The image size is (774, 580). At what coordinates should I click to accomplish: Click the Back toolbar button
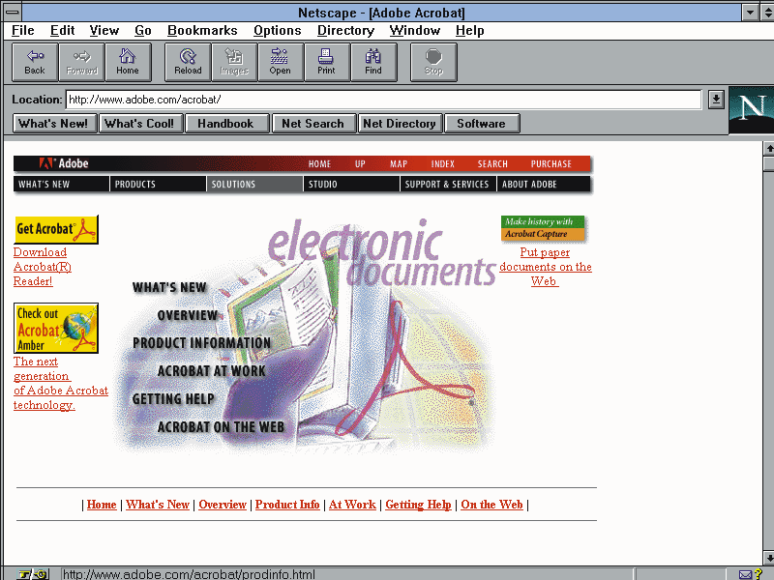point(35,62)
